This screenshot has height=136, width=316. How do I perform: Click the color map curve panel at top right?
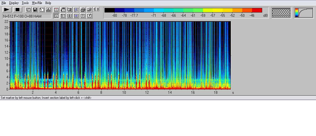[x=305, y=12]
